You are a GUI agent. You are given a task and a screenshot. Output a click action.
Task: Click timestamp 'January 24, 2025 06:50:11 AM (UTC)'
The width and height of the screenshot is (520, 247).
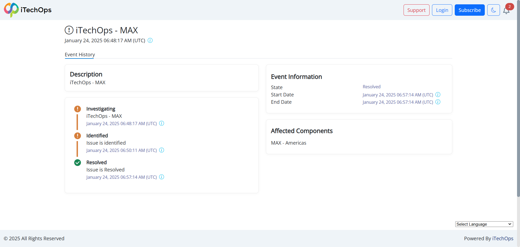[x=122, y=150]
